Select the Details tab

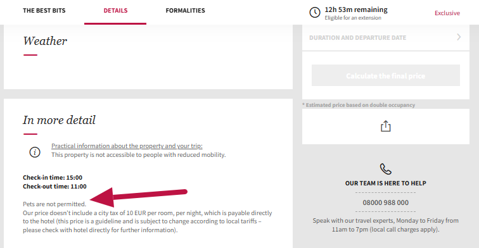[x=115, y=11]
